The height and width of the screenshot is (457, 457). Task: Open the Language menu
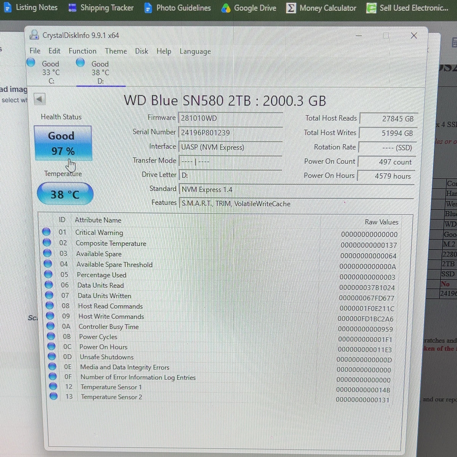pyautogui.click(x=195, y=51)
